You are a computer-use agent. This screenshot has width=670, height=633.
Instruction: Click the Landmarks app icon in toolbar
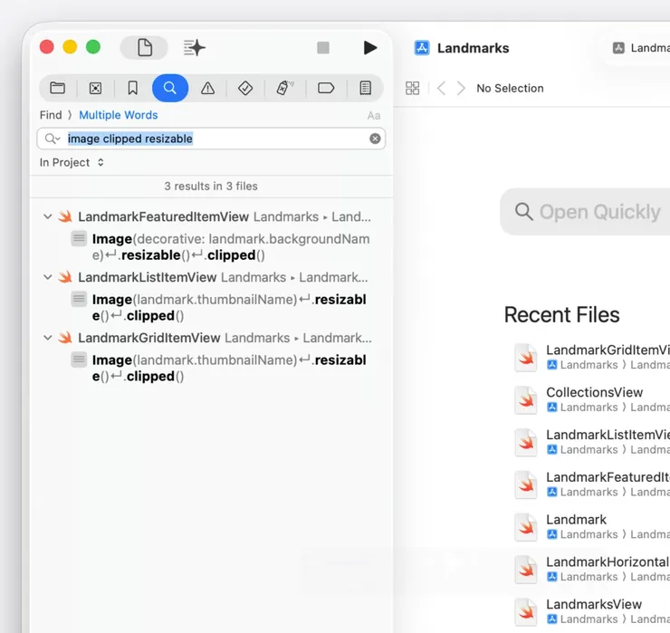[x=422, y=48]
